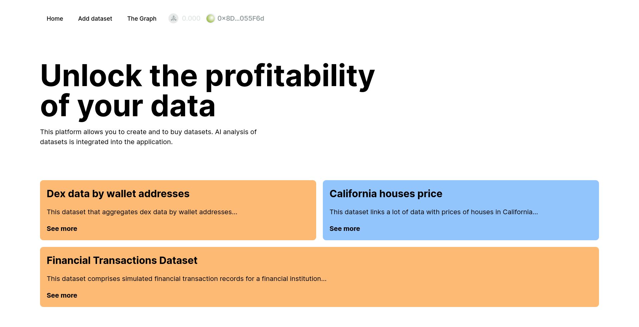Click the green wallet avatar icon
The width and height of the screenshot is (639, 327).
[210, 18]
